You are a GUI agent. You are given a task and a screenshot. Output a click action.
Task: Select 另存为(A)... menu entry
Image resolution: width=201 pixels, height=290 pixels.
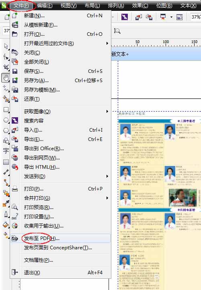pyautogui.click(x=61, y=80)
